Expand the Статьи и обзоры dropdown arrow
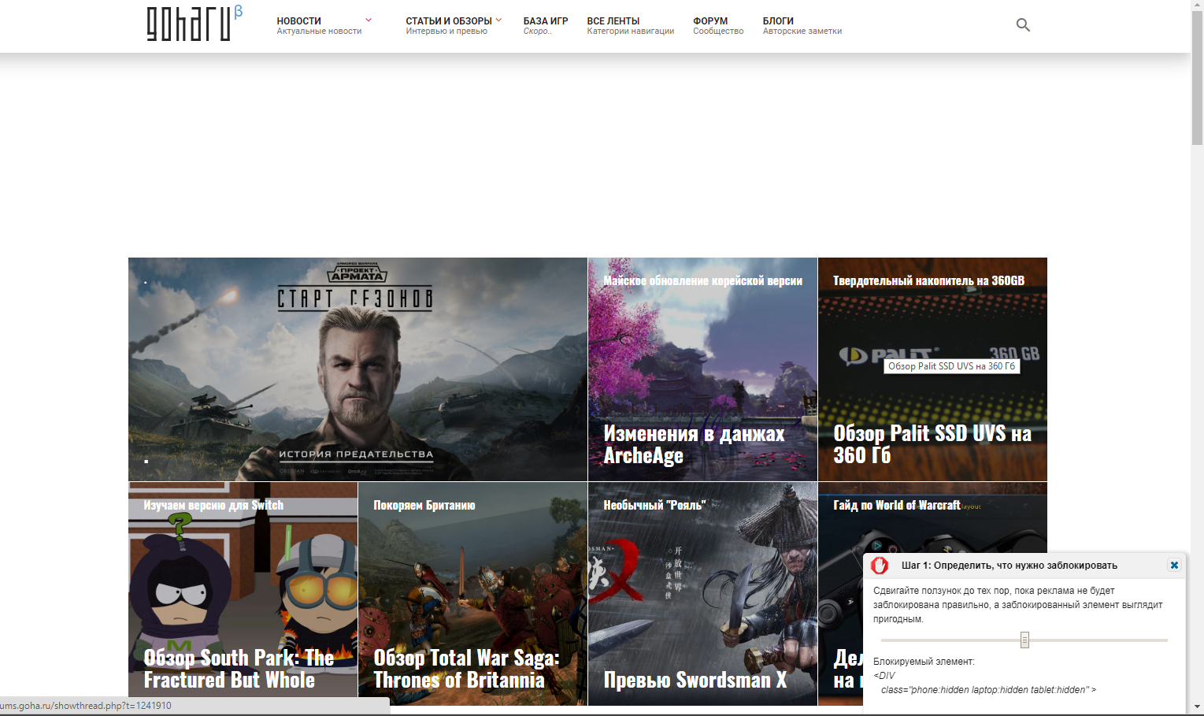This screenshot has width=1204, height=716. tap(498, 20)
